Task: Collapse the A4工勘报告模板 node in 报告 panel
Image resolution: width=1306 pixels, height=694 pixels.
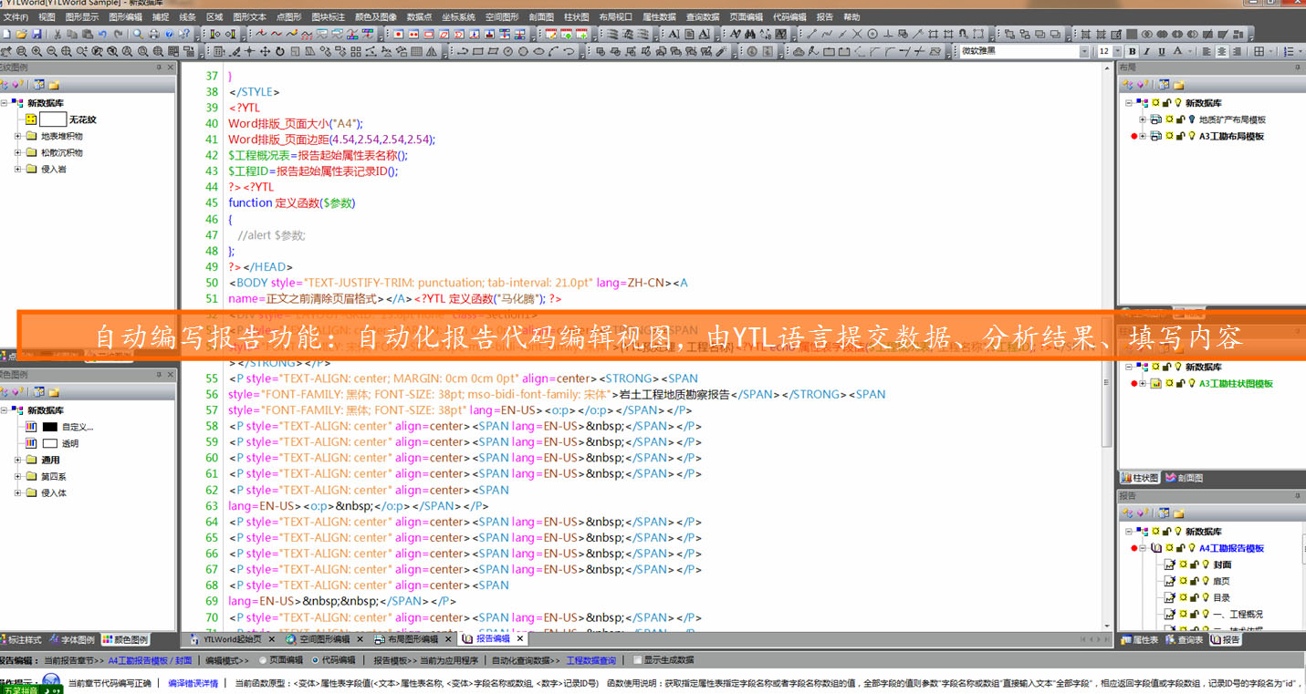Action: click(x=1143, y=548)
